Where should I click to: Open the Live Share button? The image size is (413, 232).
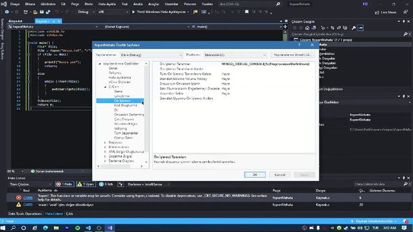tap(386, 12)
